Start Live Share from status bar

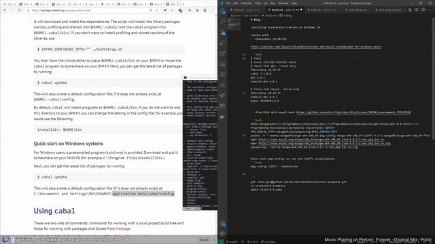[x=268, y=241]
